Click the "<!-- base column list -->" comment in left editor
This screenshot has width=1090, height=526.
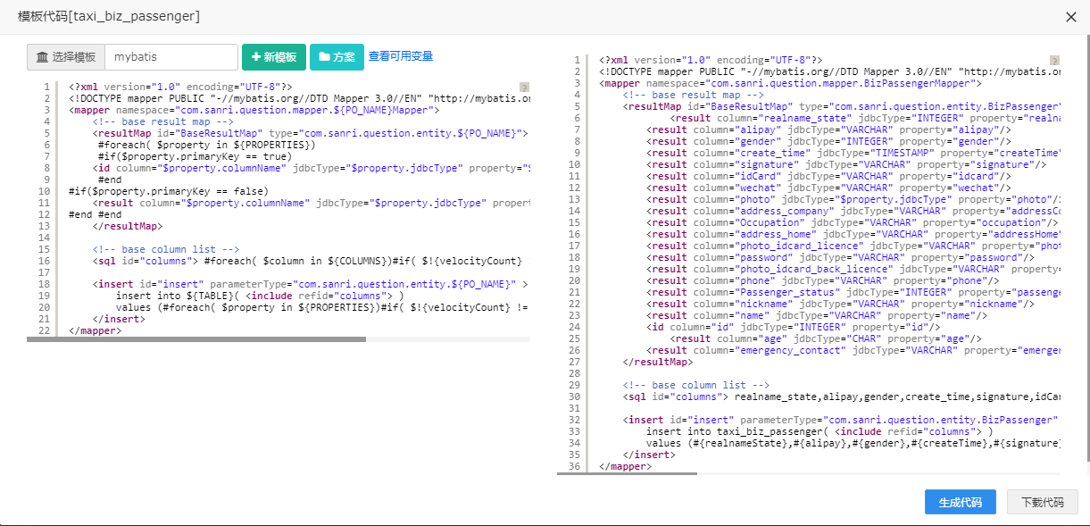[166, 249]
